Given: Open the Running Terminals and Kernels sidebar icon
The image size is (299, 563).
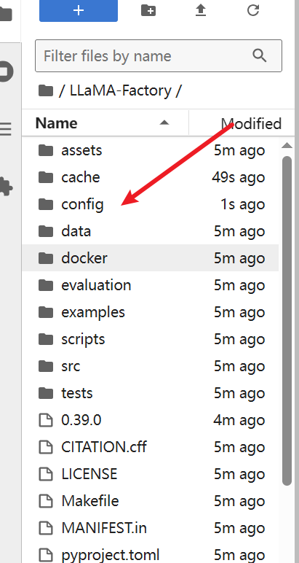Looking at the screenshot, I should (x=5, y=71).
